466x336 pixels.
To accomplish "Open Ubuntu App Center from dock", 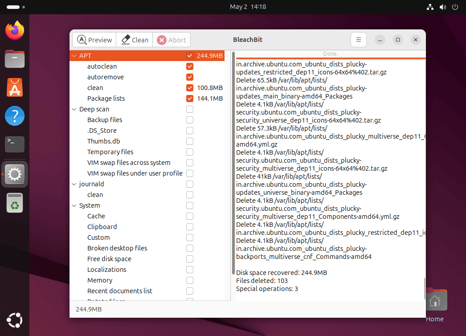I will click(15, 87).
